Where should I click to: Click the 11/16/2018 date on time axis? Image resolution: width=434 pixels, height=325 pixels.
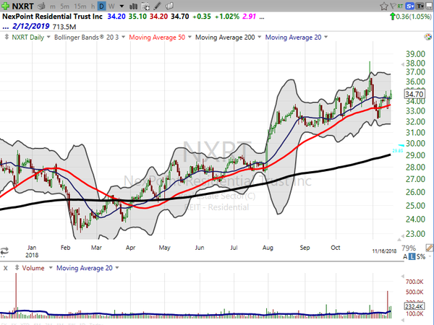pyautogui.click(x=384, y=251)
